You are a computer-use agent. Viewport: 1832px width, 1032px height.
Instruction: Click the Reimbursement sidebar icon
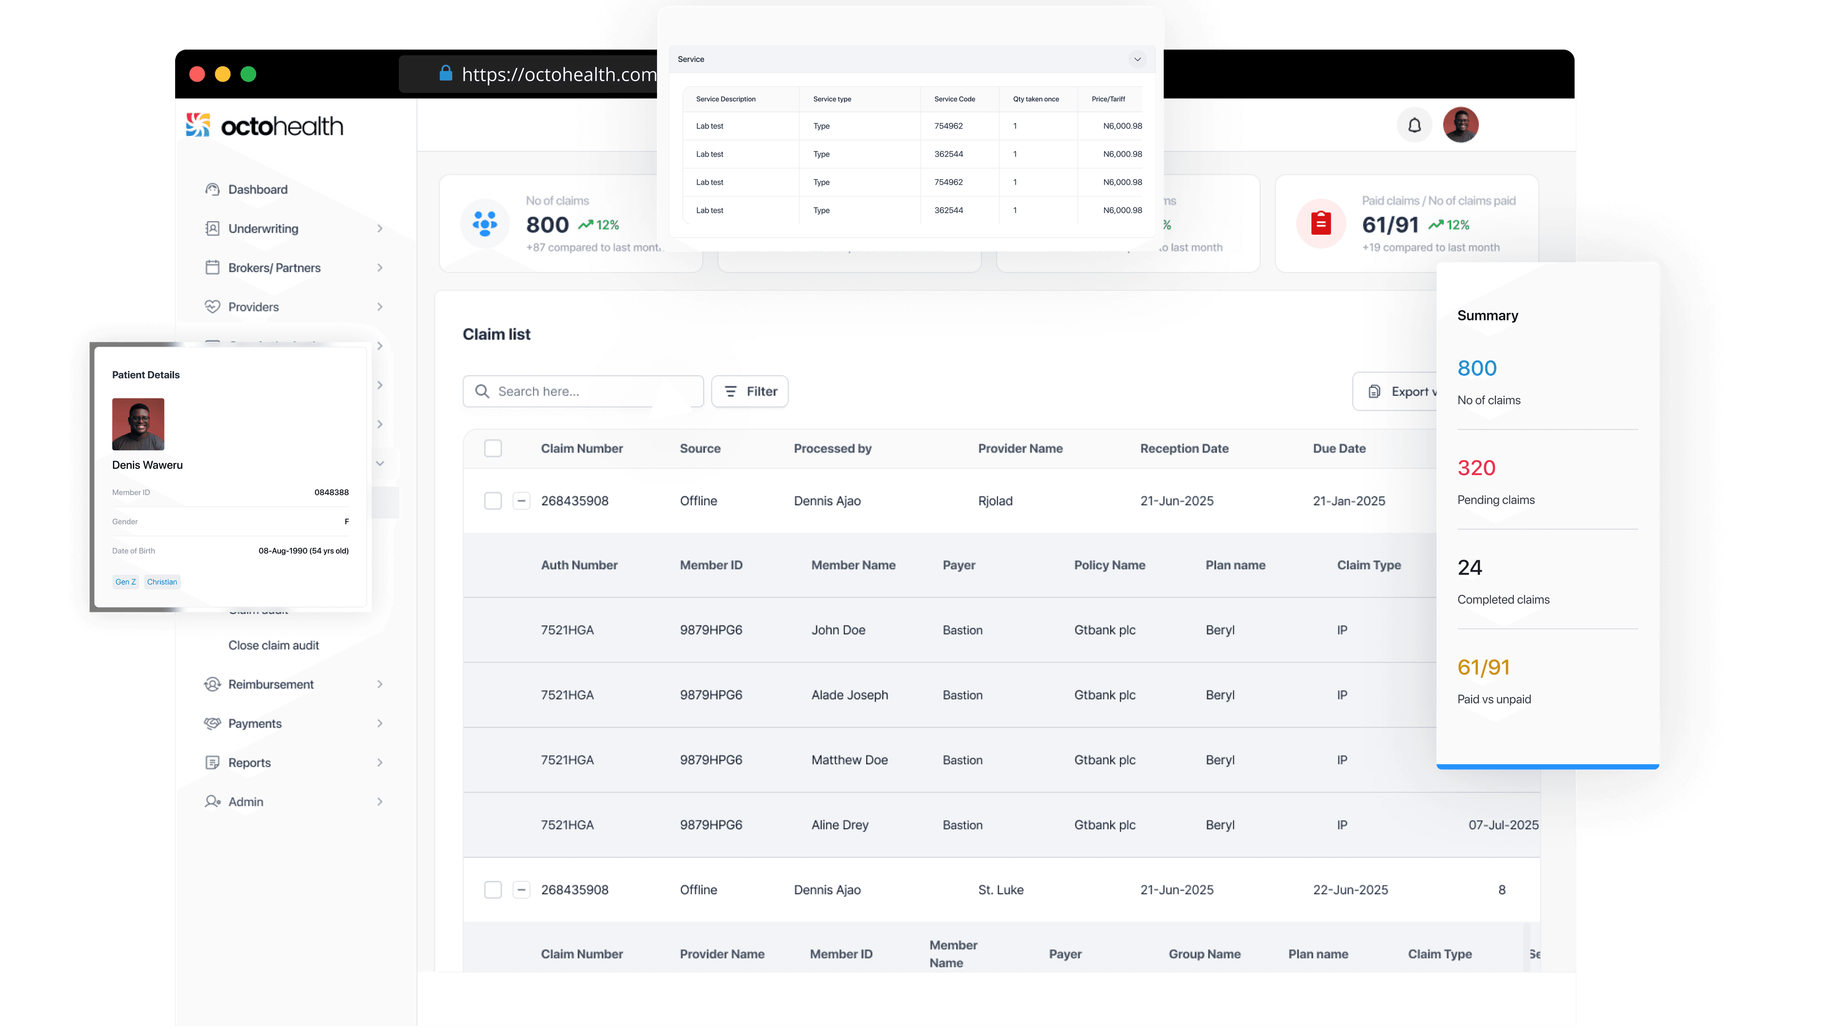pos(212,684)
